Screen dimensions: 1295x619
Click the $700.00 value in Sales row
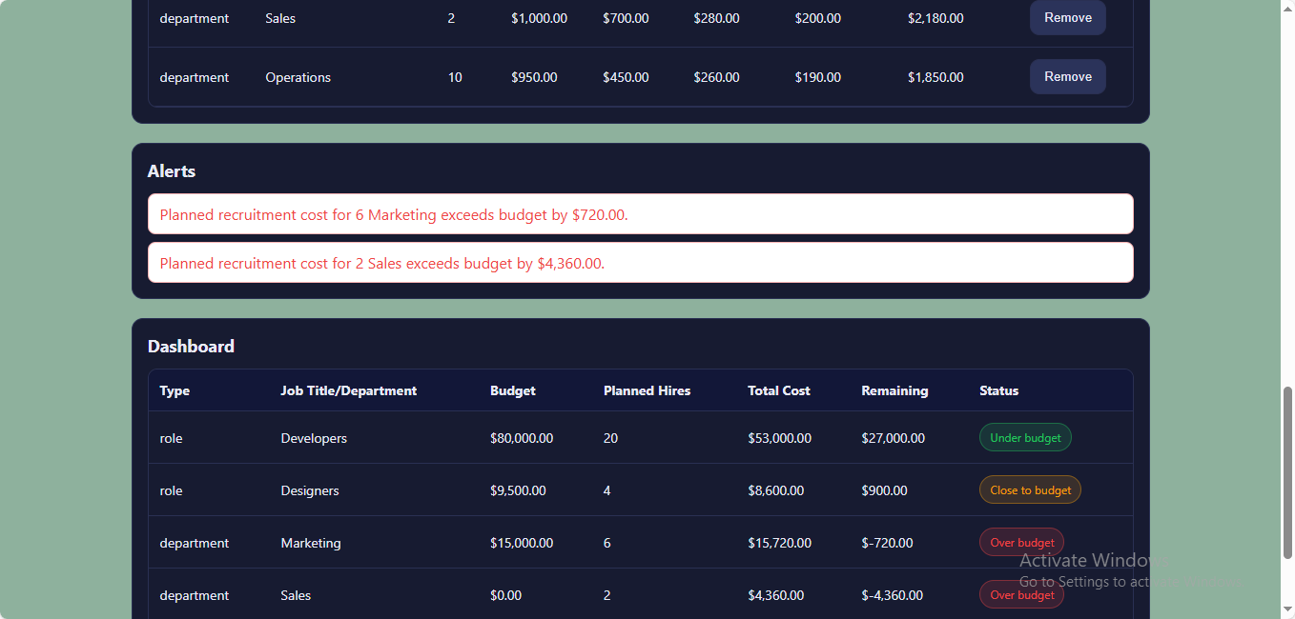click(x=626, y=18)
